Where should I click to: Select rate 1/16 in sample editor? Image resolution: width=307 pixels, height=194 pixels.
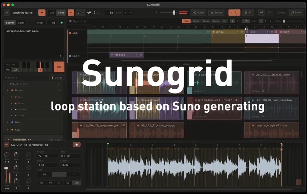pyautogui.click(x=77, y=183)
